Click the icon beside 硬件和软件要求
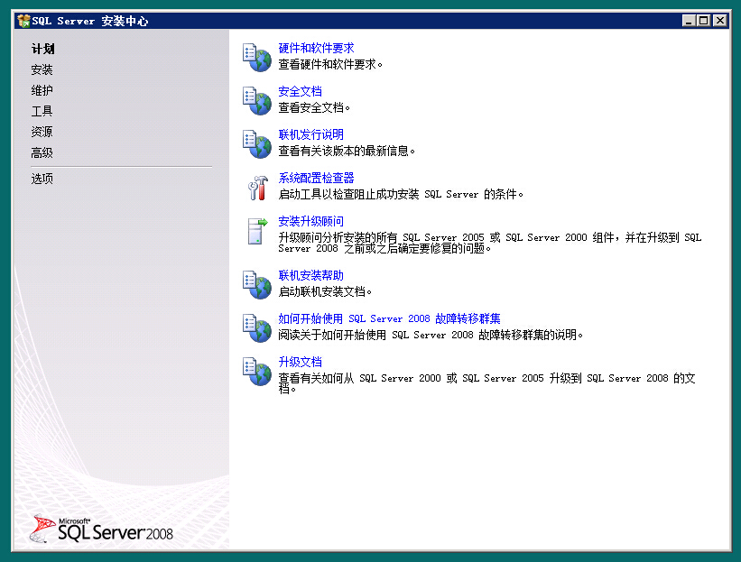 (257, 57)
